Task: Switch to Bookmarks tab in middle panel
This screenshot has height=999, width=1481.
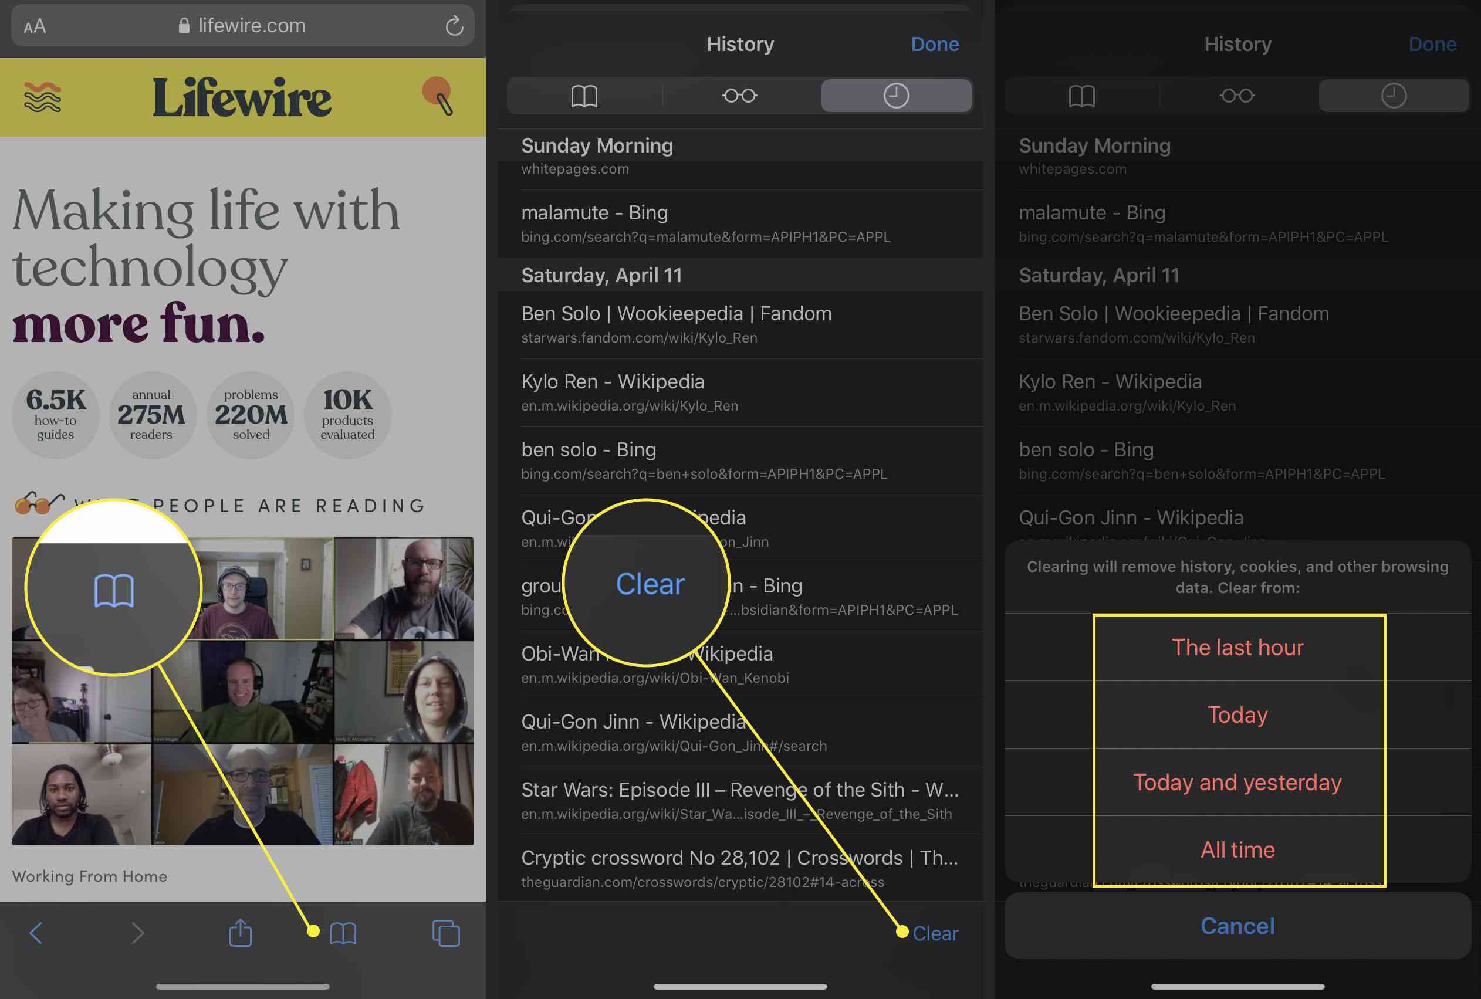Action: pos(584,96)
